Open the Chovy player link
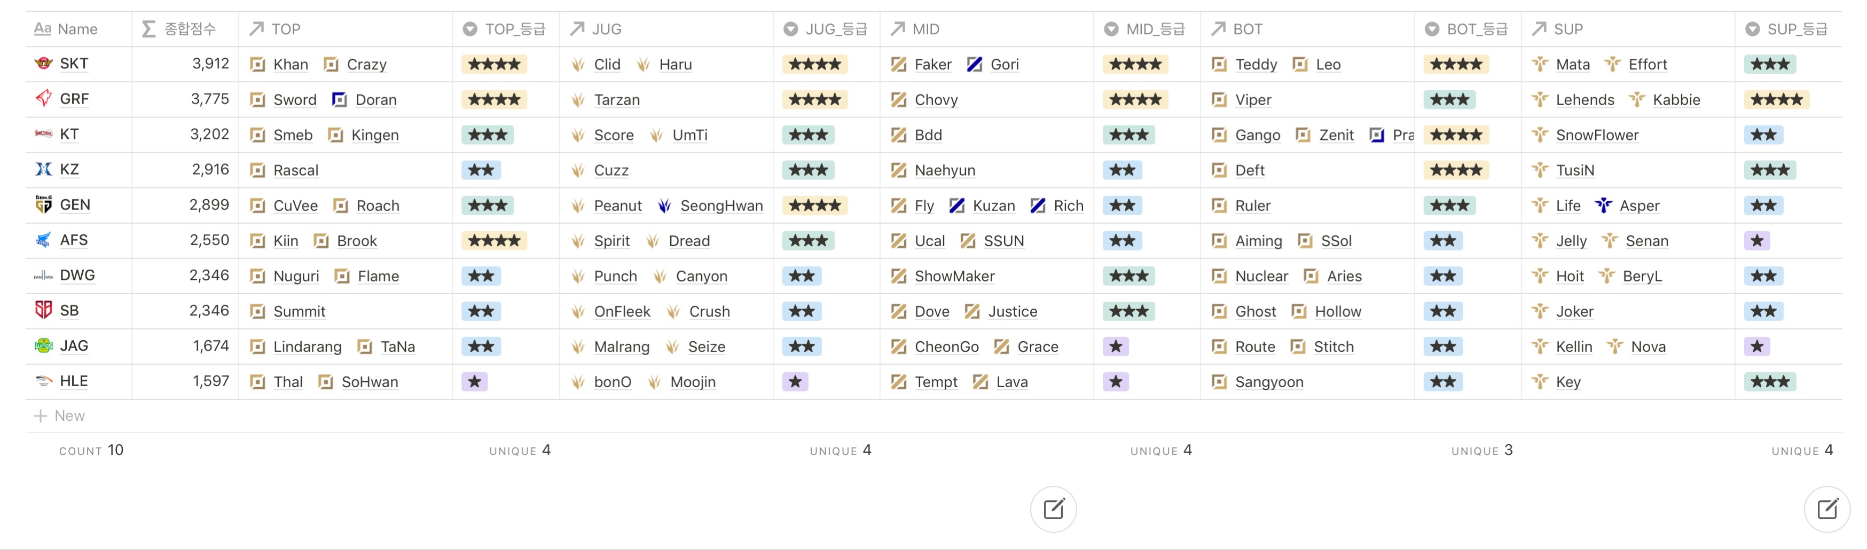The width and height of the screenshot is (1867, 550). [x=935, y=100]
